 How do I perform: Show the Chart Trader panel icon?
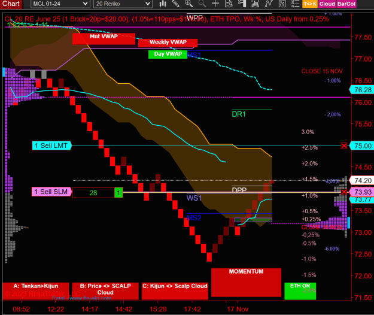pyautogui.click(x=242, y=4)
